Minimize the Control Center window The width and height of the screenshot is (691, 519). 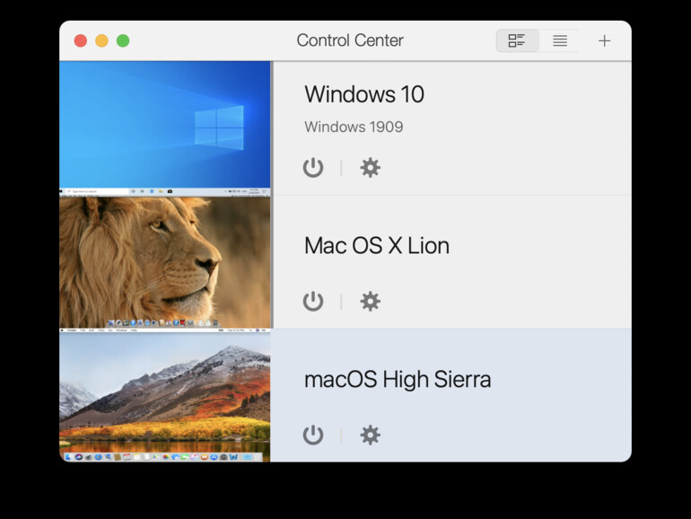tap(101, 40)
